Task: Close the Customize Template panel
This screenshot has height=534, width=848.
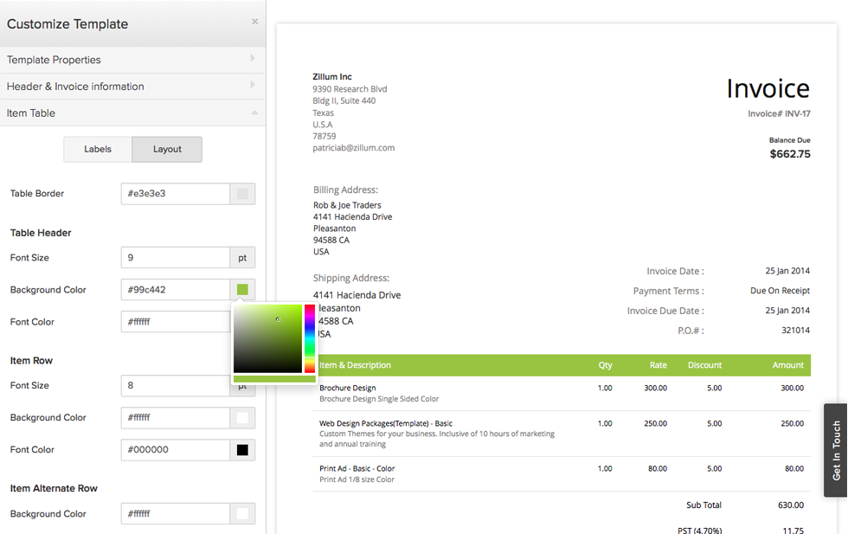Action: click(x=254, y=22)
